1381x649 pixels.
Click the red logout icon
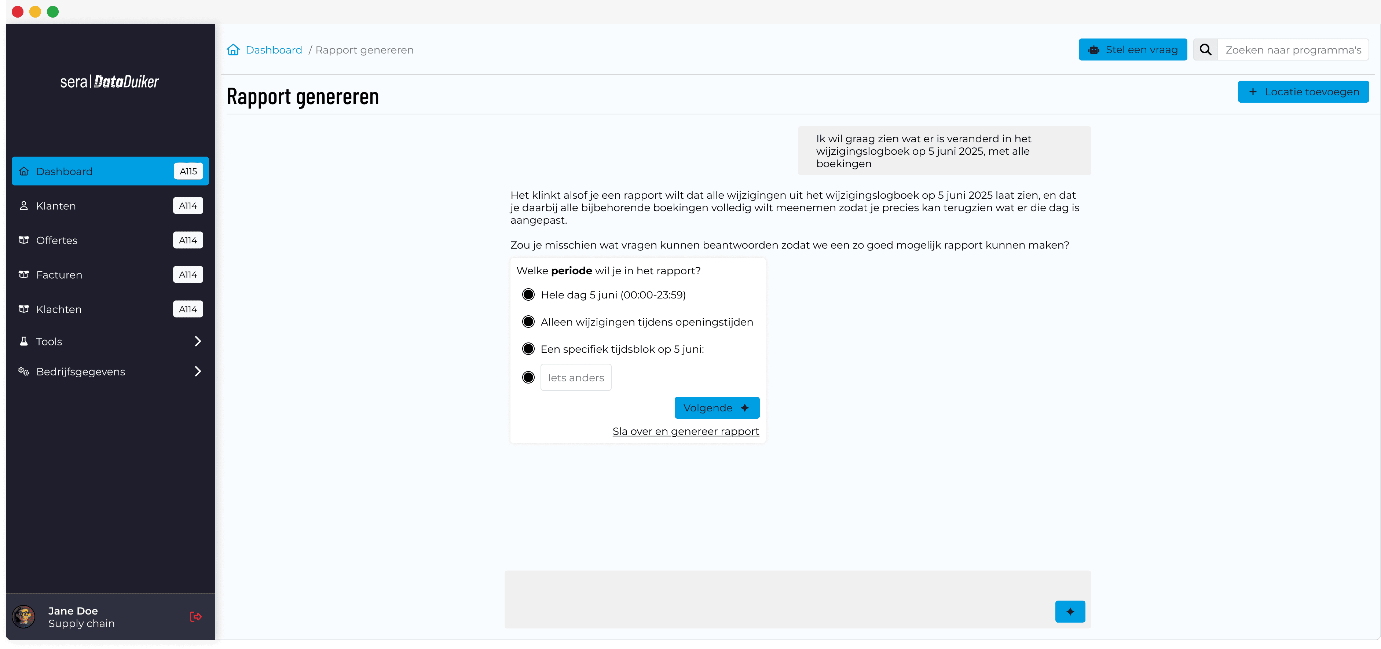(196, 617)
